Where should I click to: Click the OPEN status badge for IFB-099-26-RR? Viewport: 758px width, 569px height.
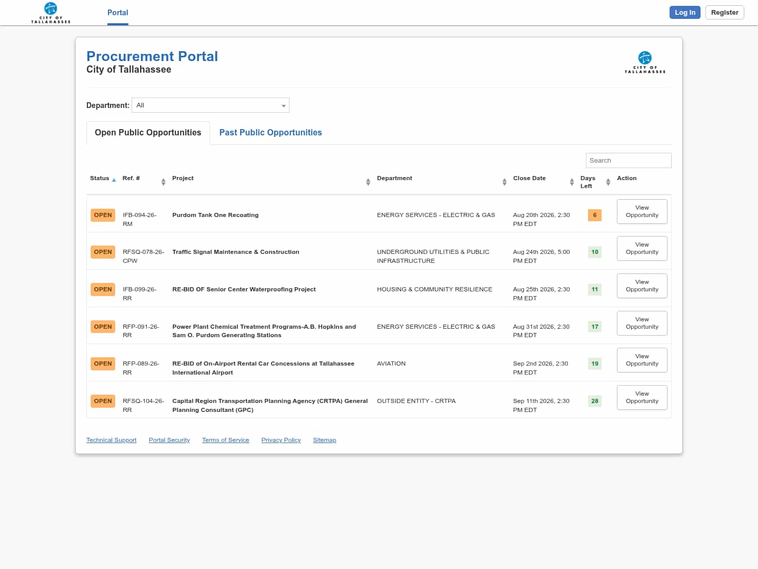click(103, 289)
